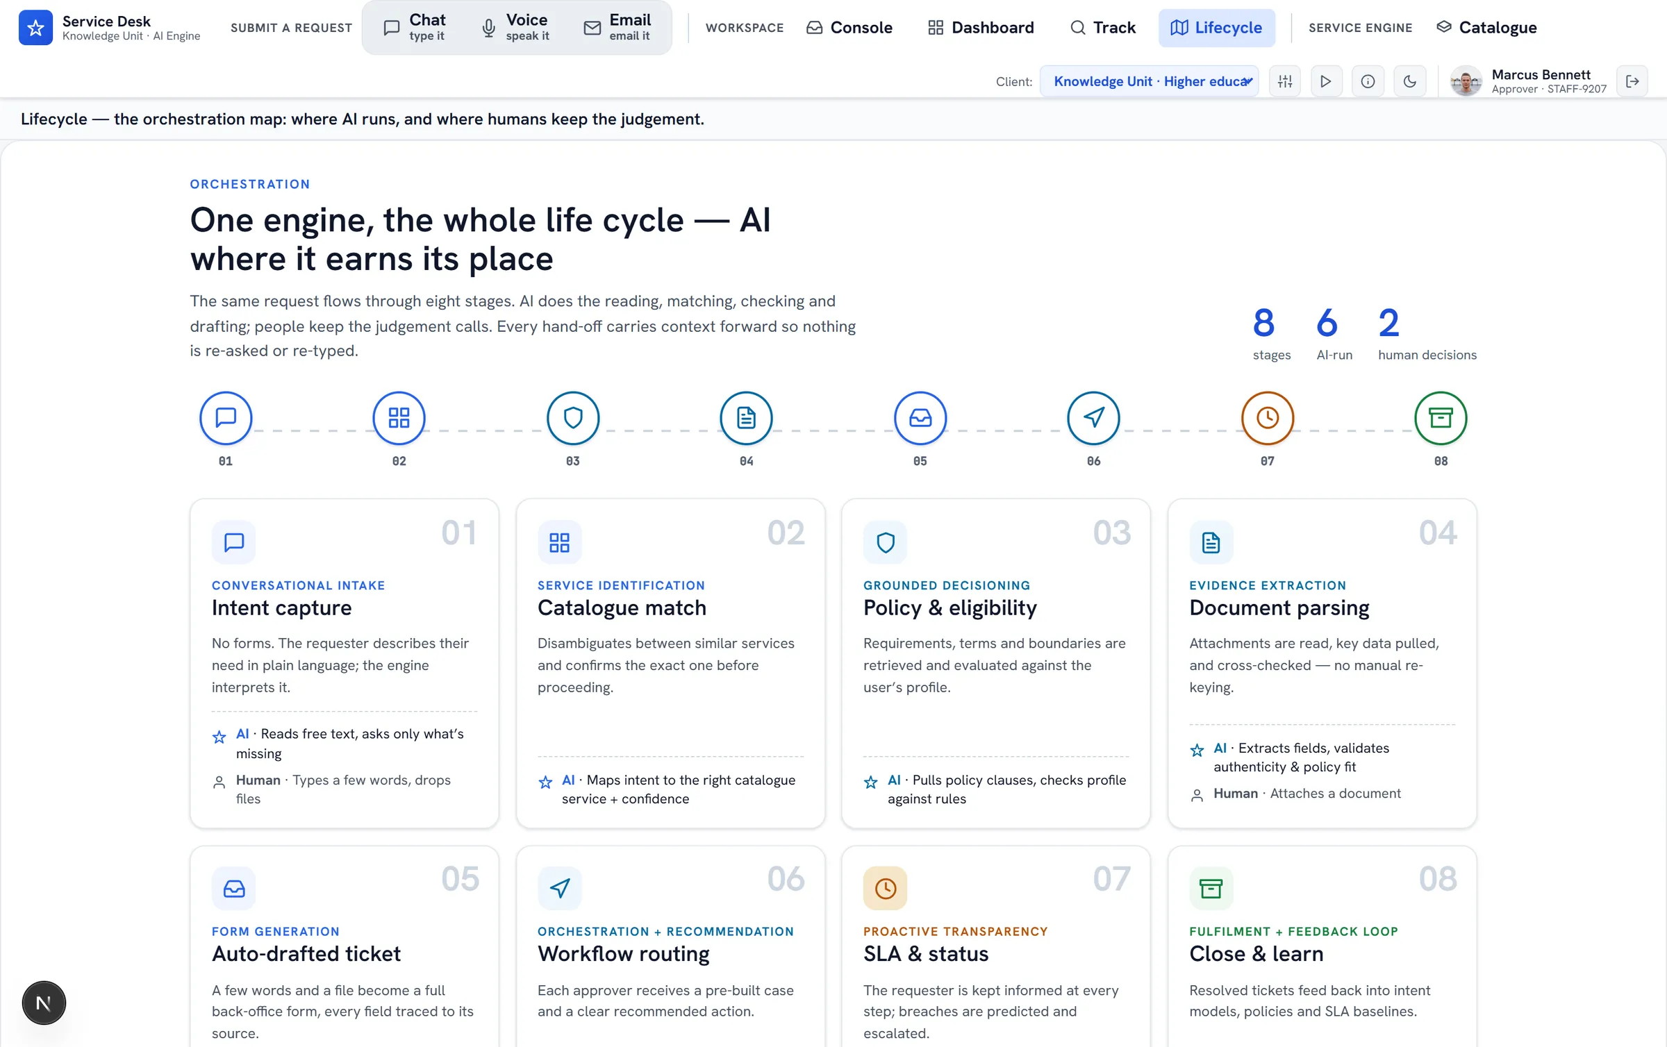
Task: Click the Close & learn archive icon
Action: tap(1211, 888)
